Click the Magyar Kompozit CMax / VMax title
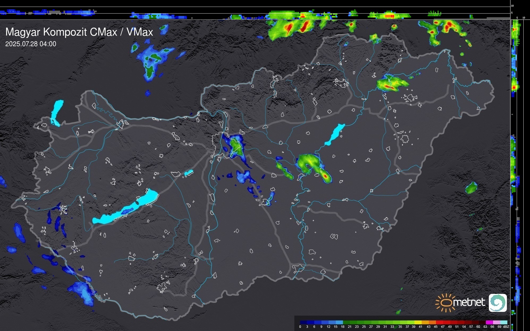Screen dimensions: 530x331 click(x=79, y=32)
